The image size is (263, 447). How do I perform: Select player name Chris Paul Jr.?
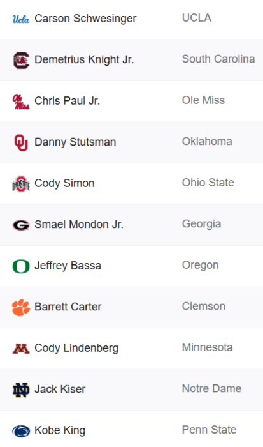coord(67,101)
